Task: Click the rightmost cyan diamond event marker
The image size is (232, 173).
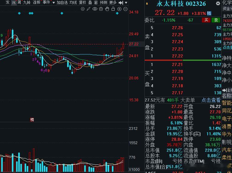Action: pyautogui.click(x=117, y=13)
